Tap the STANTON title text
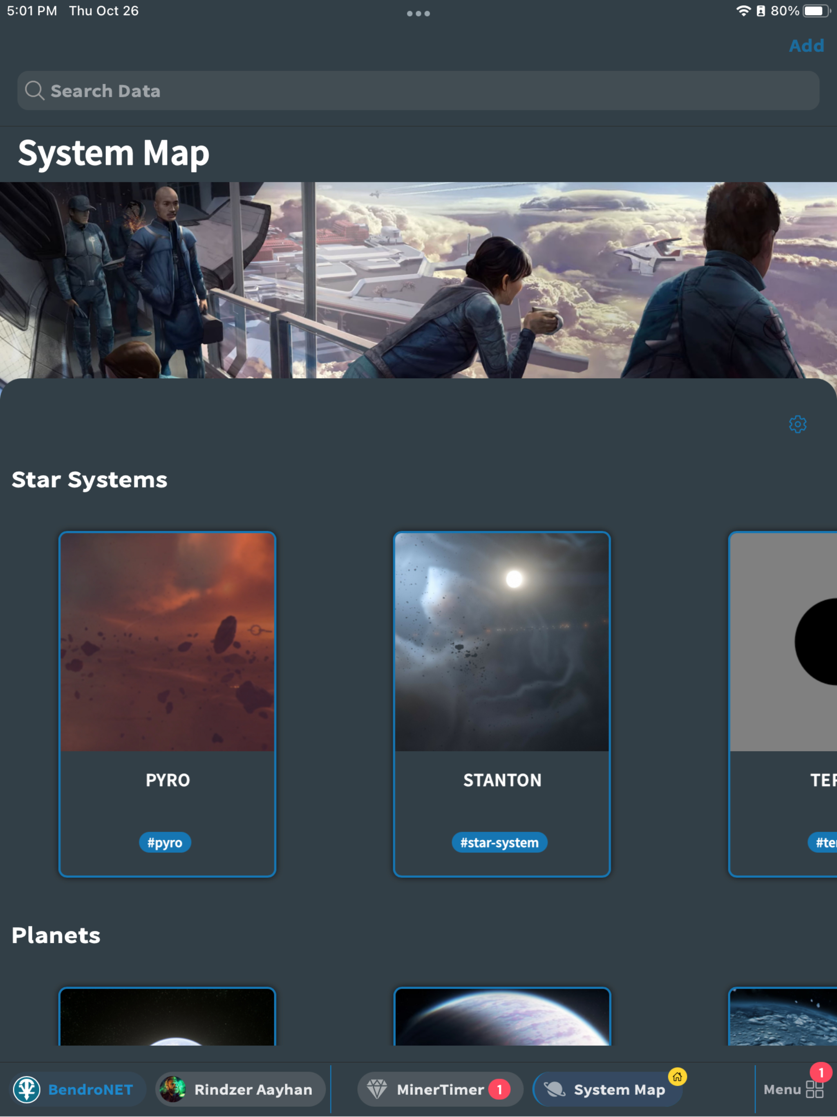Viewport: 837px width, 1117px height. 502,780
